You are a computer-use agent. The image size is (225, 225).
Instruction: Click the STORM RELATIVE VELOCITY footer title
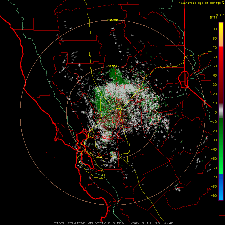tap(80, 223)
